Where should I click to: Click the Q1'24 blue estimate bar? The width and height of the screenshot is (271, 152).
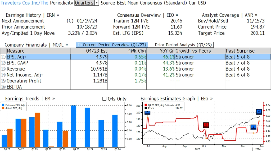(87, 127)
